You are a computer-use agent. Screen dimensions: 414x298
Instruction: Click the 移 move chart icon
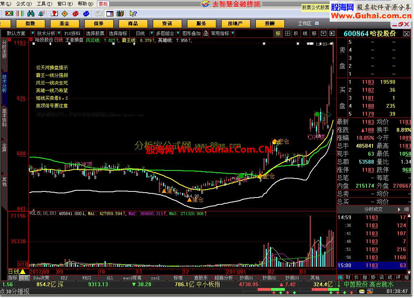[x=314, y=33]
